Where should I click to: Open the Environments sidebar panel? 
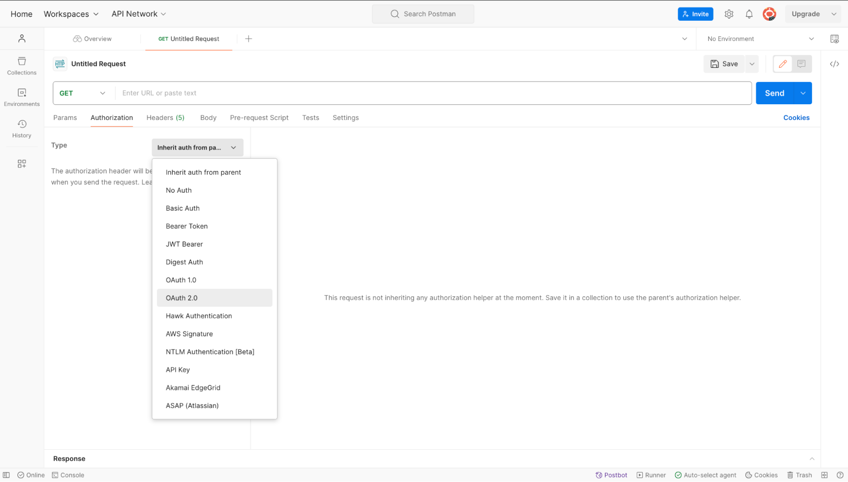[x=22, y=97]
